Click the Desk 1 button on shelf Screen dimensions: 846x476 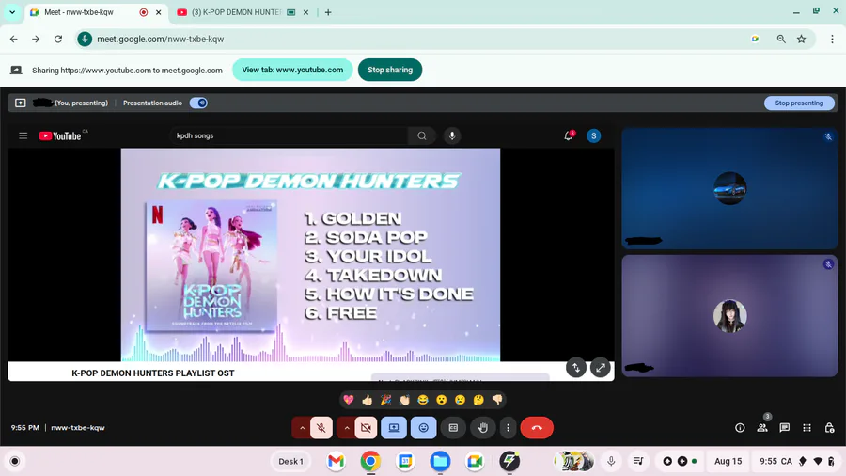point(290,462)
